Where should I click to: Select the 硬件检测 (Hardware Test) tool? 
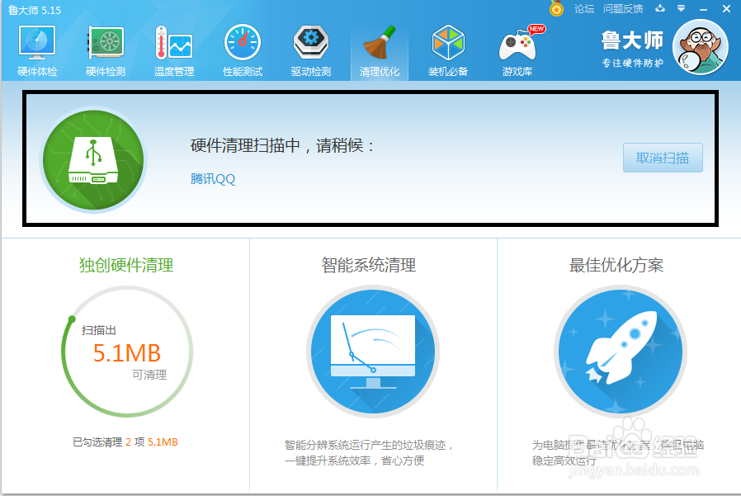[105, 48]
